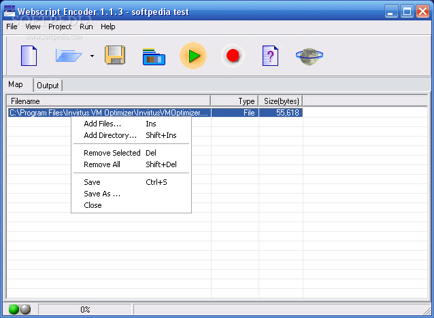Choose Add Directory... from the context menu
Screen dimensions: 434x318
pyautogui.click(x=131, y=135)
